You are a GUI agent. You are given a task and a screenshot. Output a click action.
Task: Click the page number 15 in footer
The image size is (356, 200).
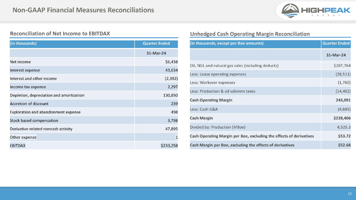349,193
